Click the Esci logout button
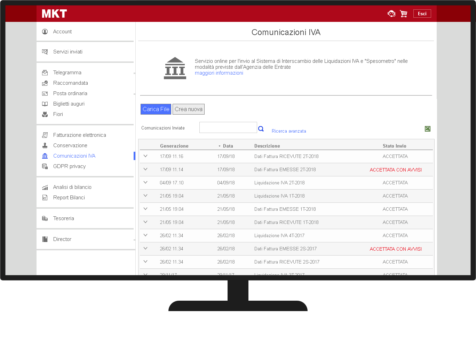 422,14
